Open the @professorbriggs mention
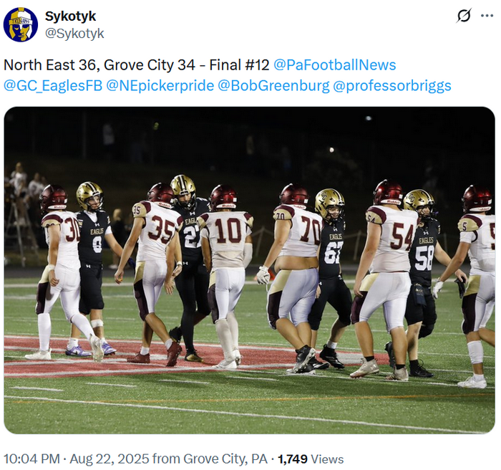This screenshot has width=501, height=470. coord(392,85)
